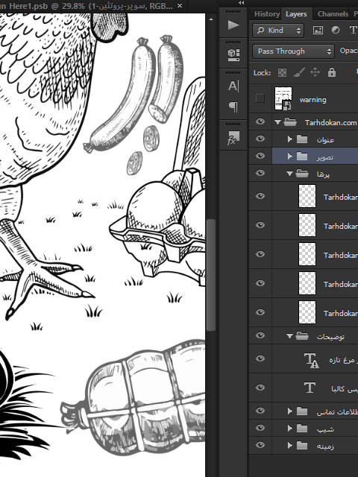Open the Kind filter type dropdown

click(x=278, y=30)
